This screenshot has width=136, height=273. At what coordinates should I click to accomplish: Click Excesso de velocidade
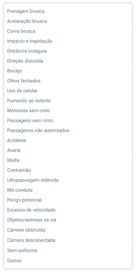point(68,210)
